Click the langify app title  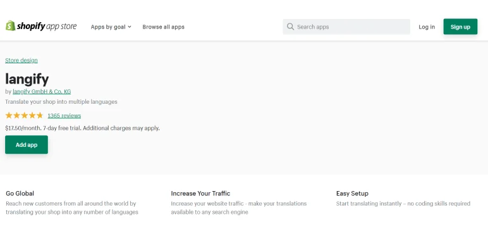point(27,79)
